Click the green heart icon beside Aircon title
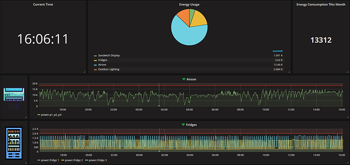The height and width of the screenshot is (165, 350). click(184, 79)
